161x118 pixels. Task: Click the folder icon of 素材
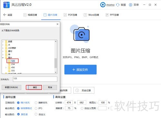[x=6, y=51]
